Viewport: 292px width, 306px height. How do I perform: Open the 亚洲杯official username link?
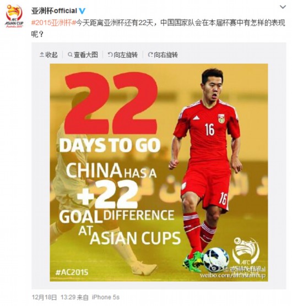pyautogui.click(x=54, y=11)
